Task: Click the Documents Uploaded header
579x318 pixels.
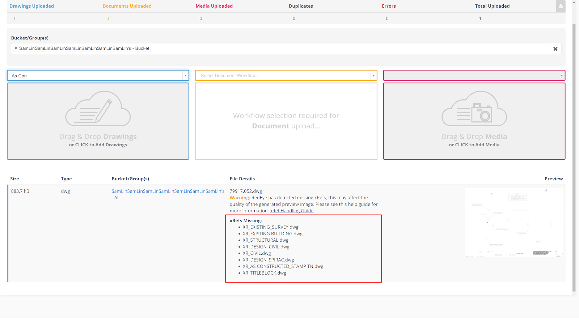Action: (127, 6)
